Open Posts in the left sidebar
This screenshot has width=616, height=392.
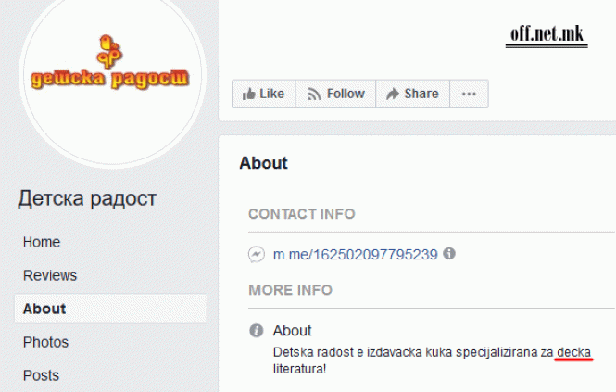41,375
